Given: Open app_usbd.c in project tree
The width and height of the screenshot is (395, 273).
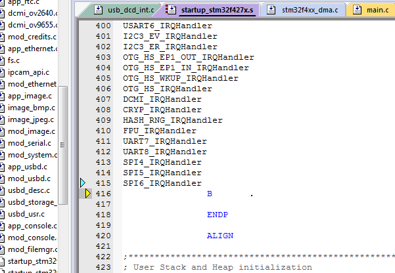Looking at the screenshot, I should 28,167.
